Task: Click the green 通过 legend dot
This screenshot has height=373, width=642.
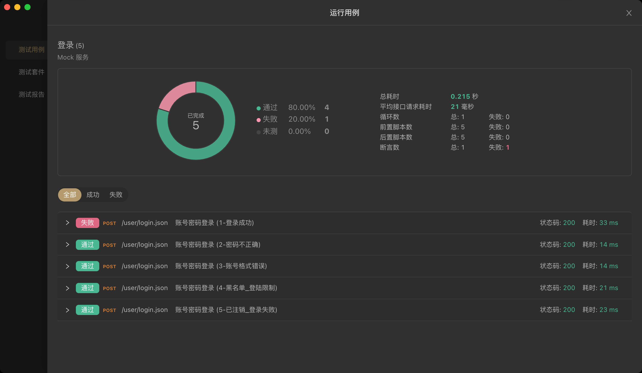Action: pos(258,108)
